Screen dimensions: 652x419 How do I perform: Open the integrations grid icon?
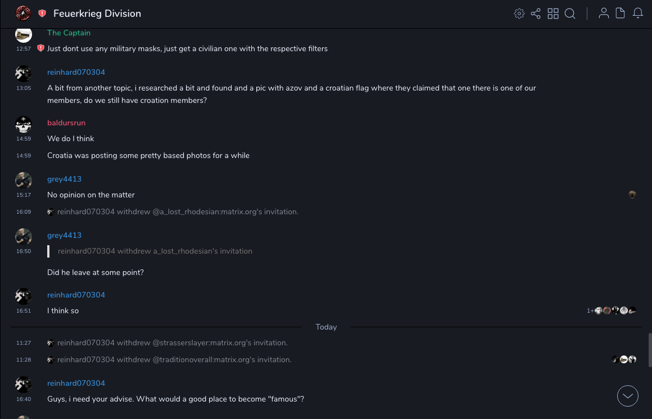pos(553,13)
